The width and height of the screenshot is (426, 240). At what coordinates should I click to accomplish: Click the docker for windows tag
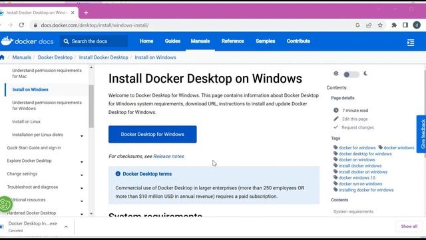click(357, 147)
